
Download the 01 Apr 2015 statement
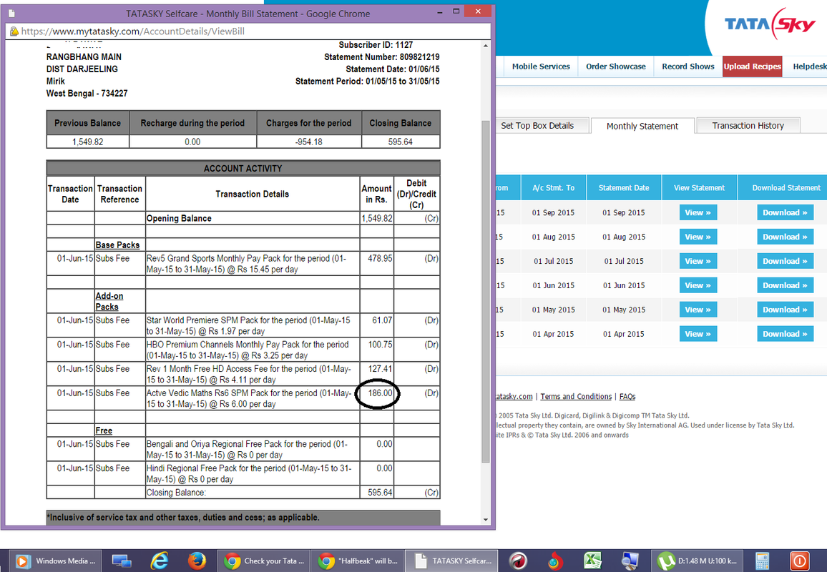[x=785, y=334]
